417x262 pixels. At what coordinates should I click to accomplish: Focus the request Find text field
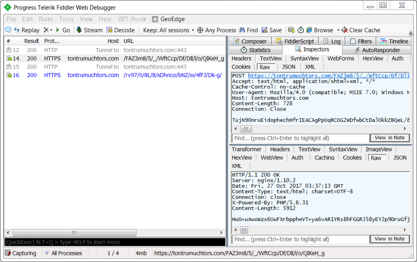click(x=301, y=138)
